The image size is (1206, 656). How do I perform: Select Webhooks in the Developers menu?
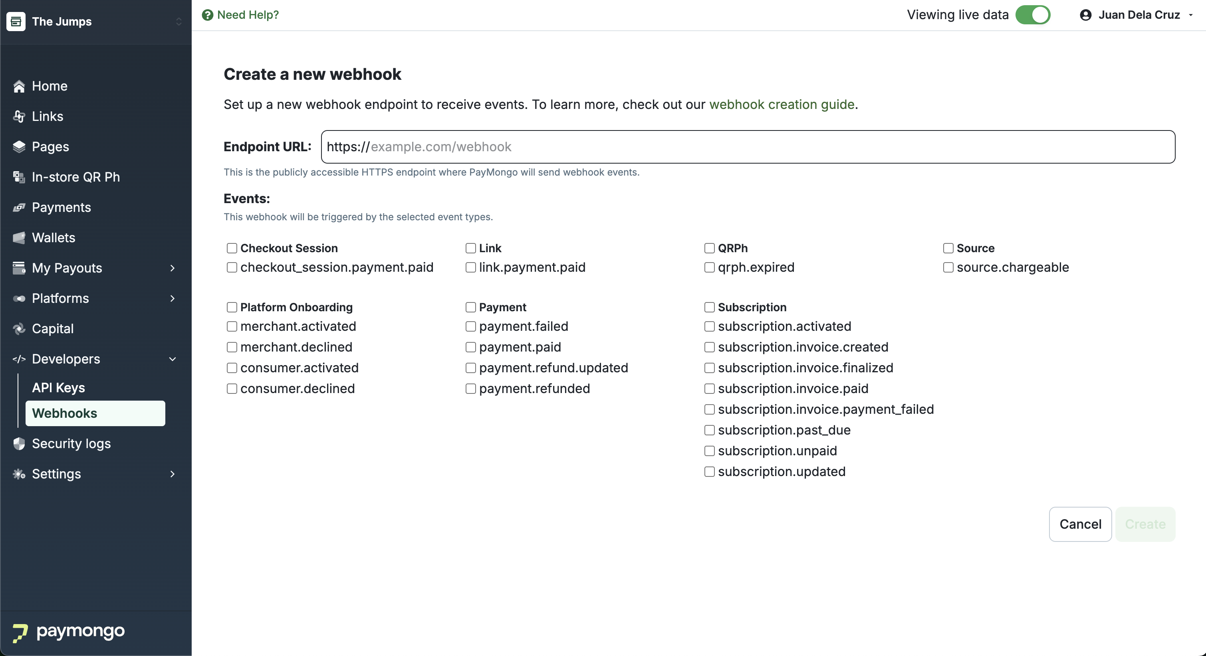(95, 413)
